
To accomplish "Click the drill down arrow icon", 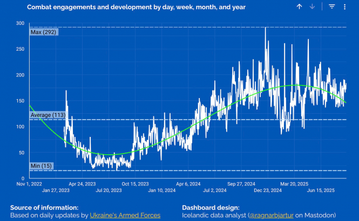I will (x=312, y=6).
